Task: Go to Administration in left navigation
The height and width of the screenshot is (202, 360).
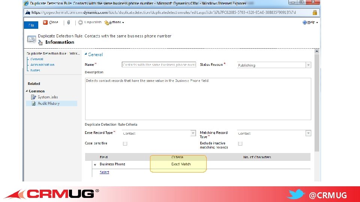Action: click(x=42, y=65)
